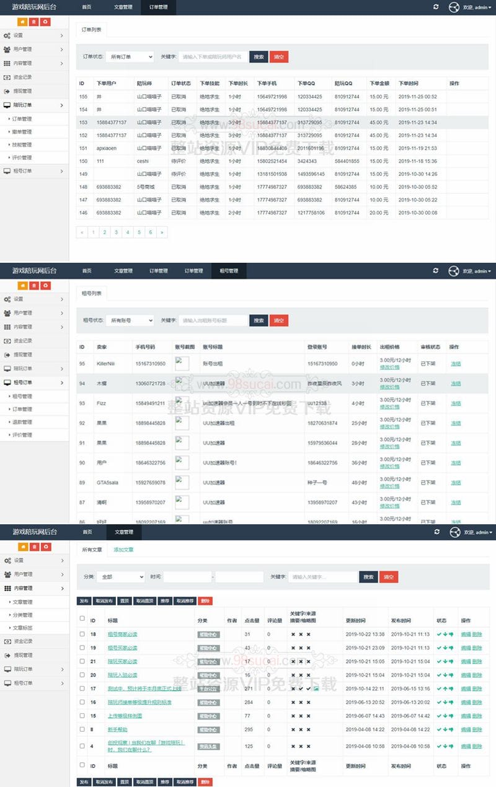This screenshot has width=496, height=787.
Task: Click the grid icon beside 内容管理 in the sidebar
Action: [x=7, y=63]
